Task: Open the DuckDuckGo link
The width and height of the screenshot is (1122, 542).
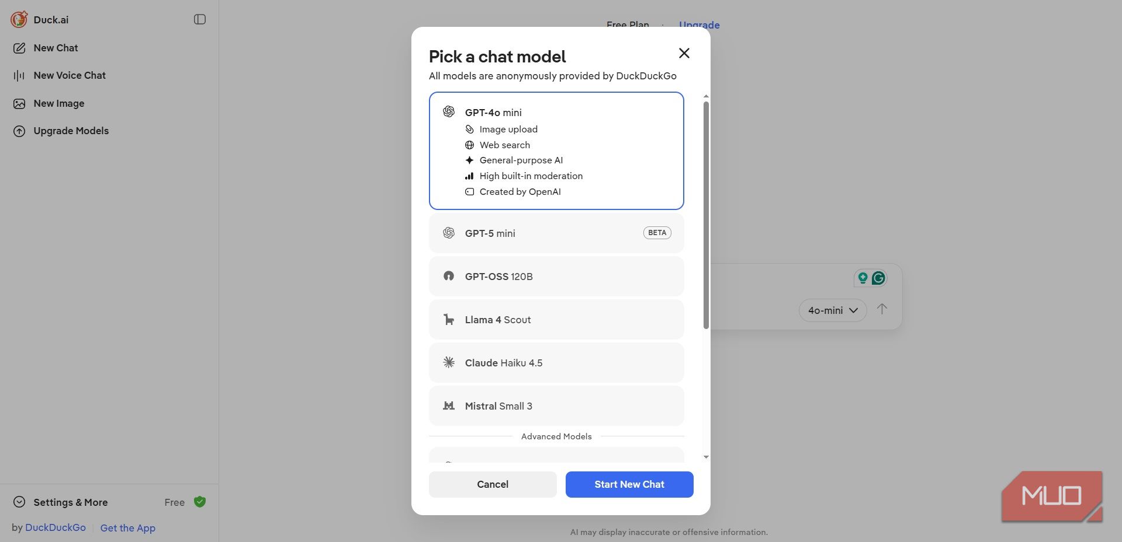Action: point(56,527)
